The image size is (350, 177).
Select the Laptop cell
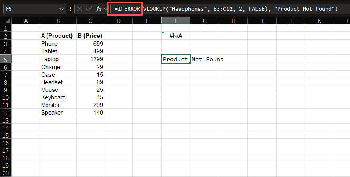(x=58, y=59)
